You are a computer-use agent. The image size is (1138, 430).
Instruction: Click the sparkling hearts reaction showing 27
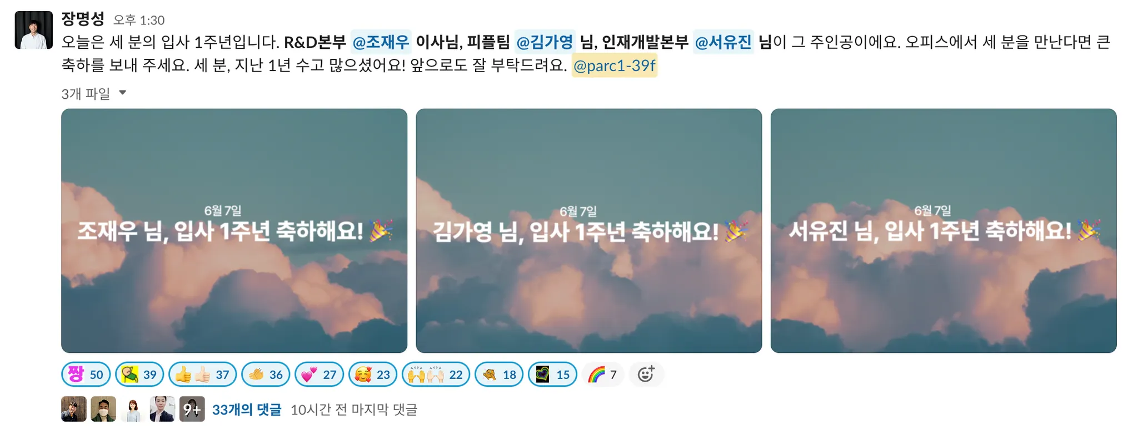(x=319, y=375)
